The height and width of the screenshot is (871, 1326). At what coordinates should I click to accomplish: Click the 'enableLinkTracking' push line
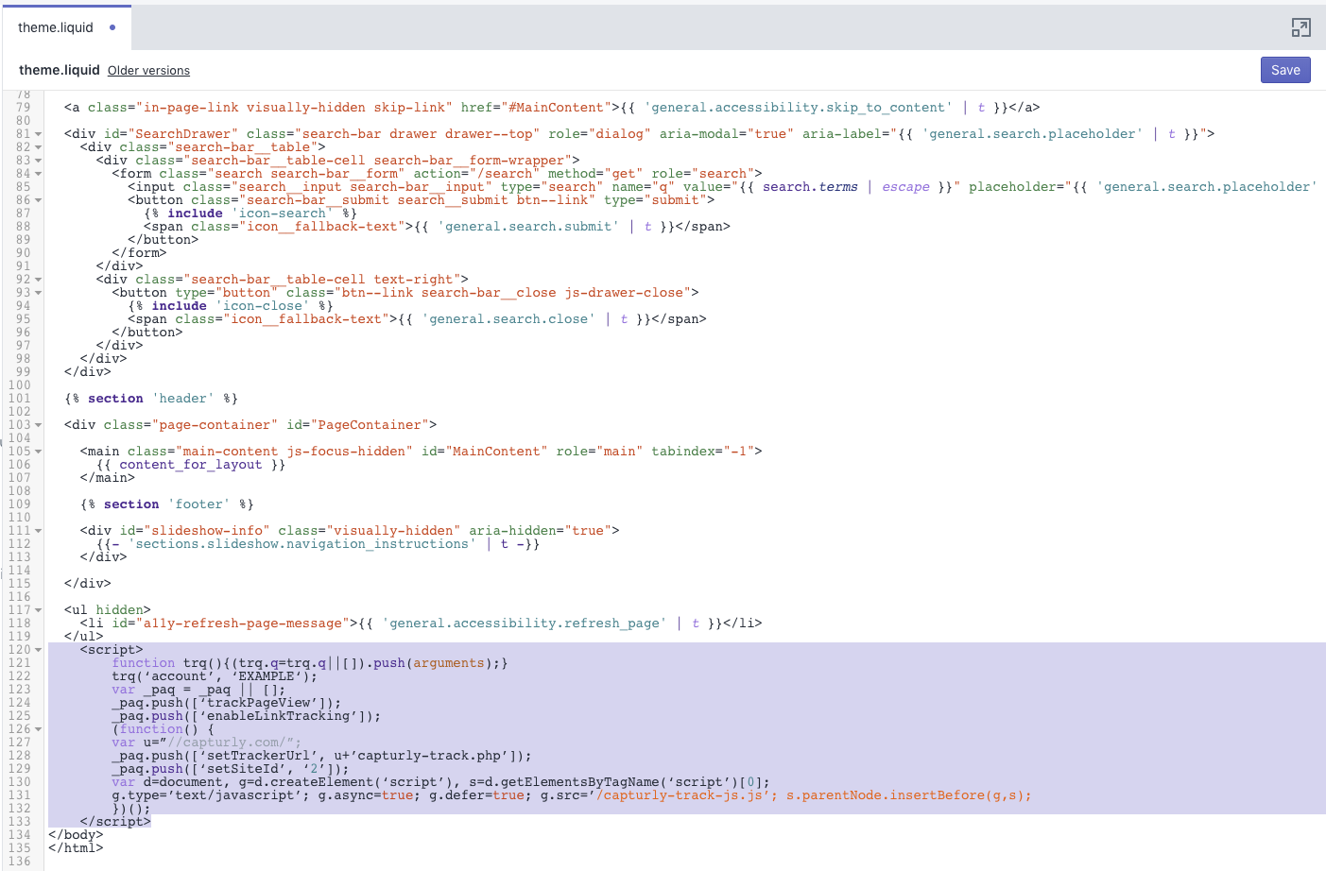coord(246,716)
